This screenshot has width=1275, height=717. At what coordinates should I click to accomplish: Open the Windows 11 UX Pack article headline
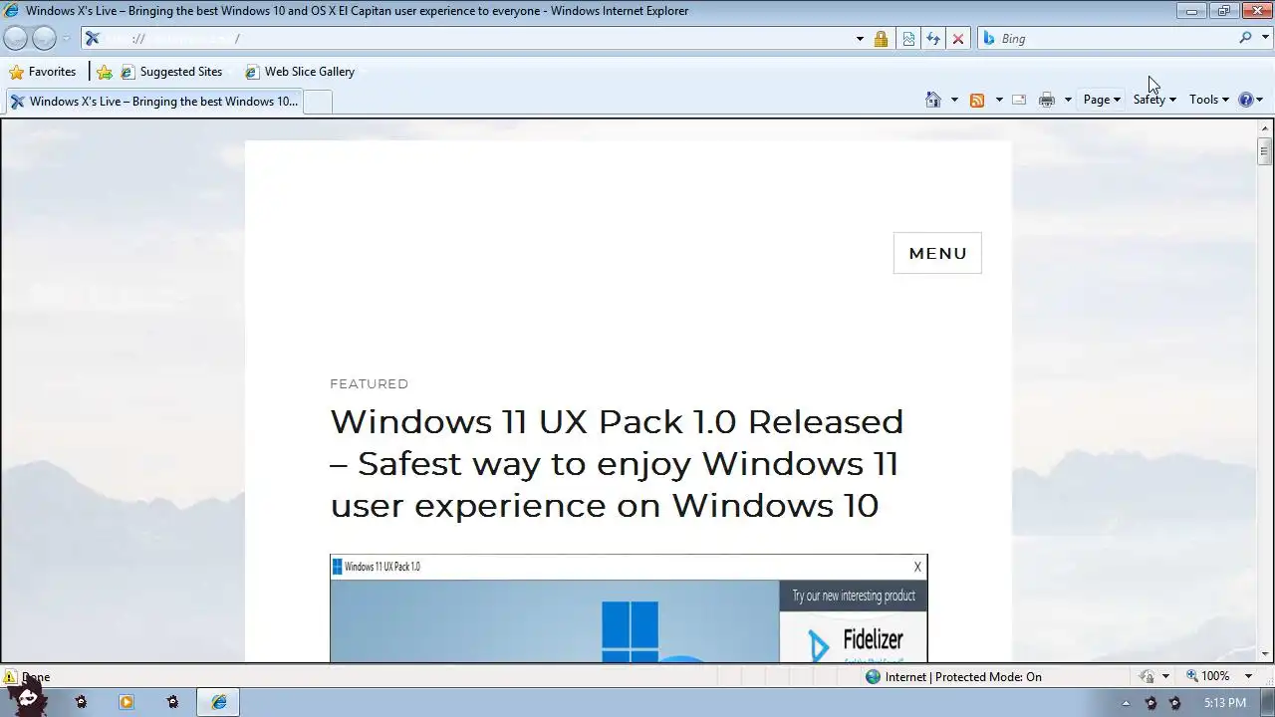(x=617, y=463)
